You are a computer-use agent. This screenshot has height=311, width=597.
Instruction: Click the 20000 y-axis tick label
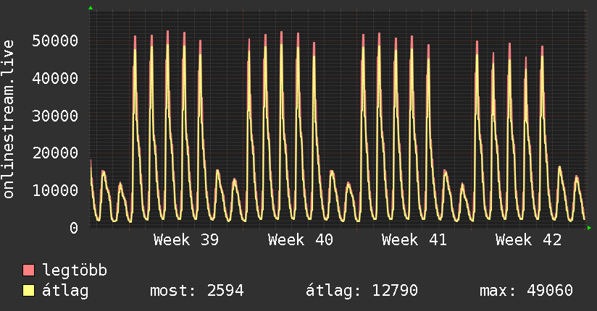(x=55, y=153)
